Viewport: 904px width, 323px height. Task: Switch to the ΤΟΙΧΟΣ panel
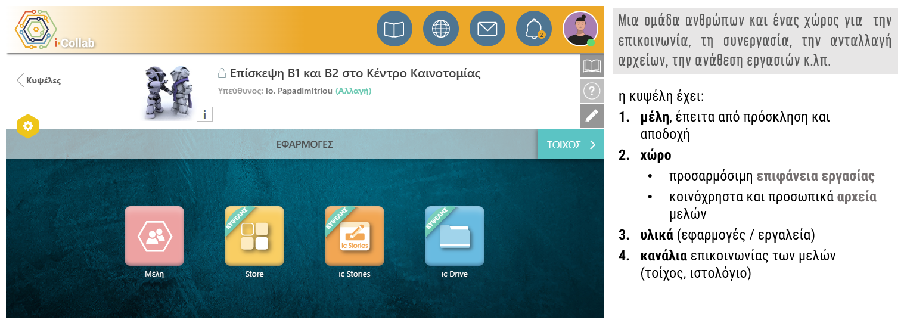click(571, 144)
